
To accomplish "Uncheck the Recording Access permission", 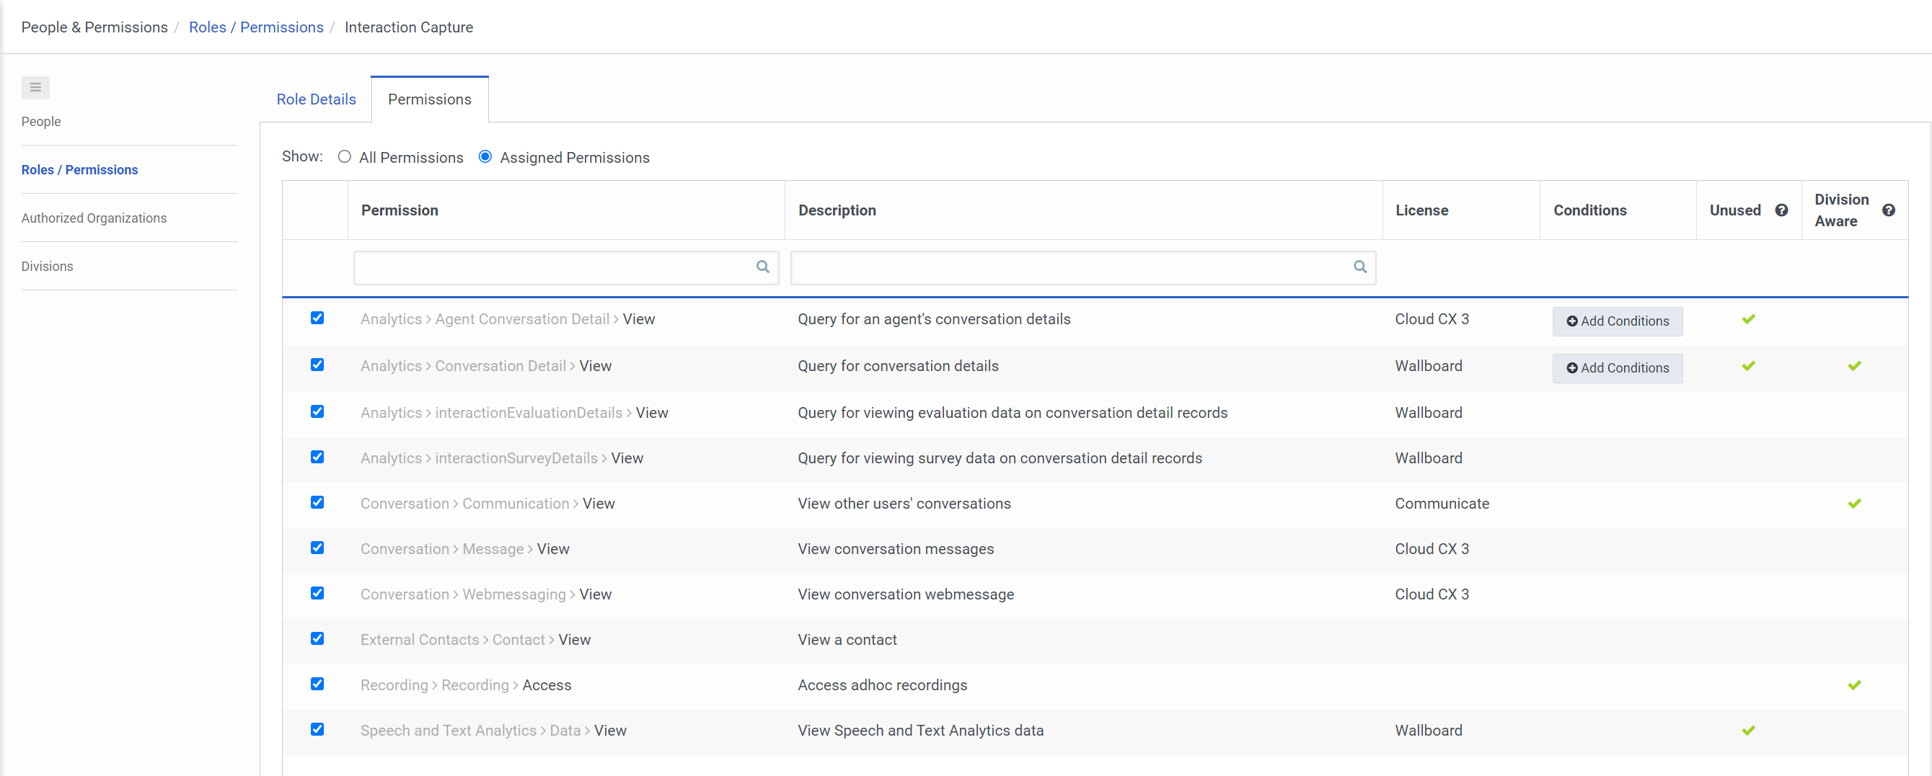I will pyautogui.click(x=317, y=684).
